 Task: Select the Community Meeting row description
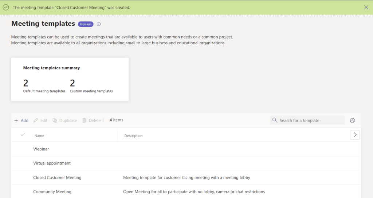coord(194,192)
